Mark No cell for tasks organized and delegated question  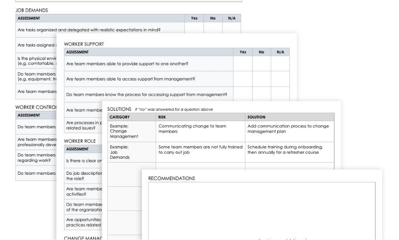coord(213,28)
